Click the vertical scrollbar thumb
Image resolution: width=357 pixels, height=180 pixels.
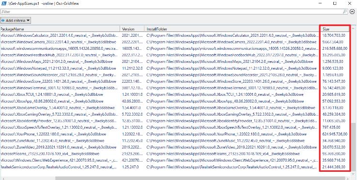point(353,147)
